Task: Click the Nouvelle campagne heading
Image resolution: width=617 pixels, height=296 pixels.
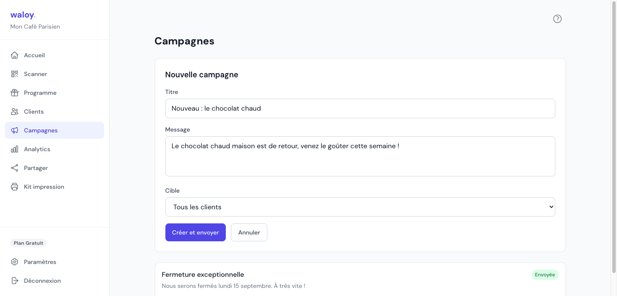Action: click(x=201, y=75)
